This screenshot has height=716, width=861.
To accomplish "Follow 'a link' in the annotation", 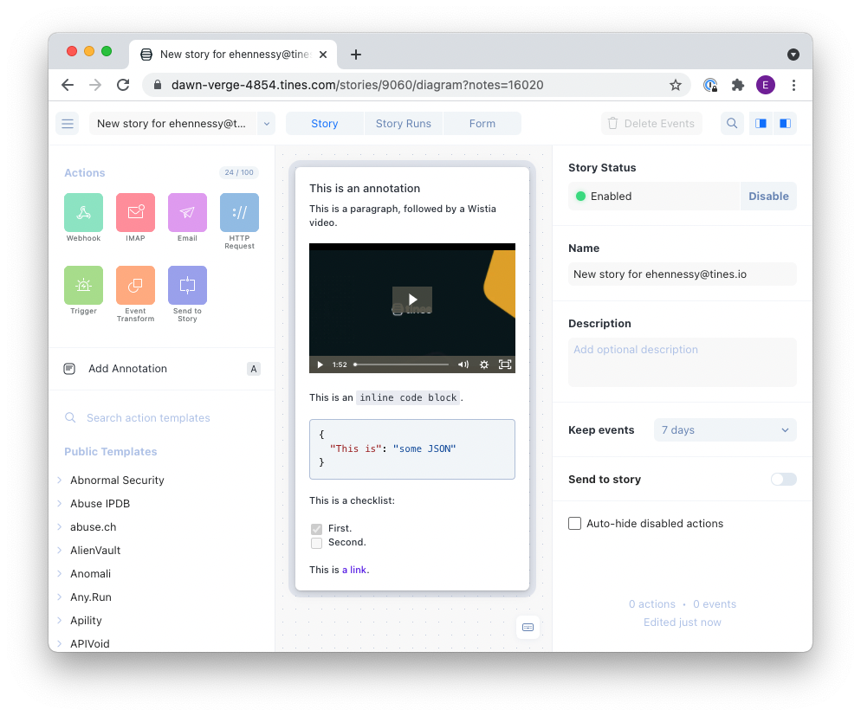I will point(355,570).
